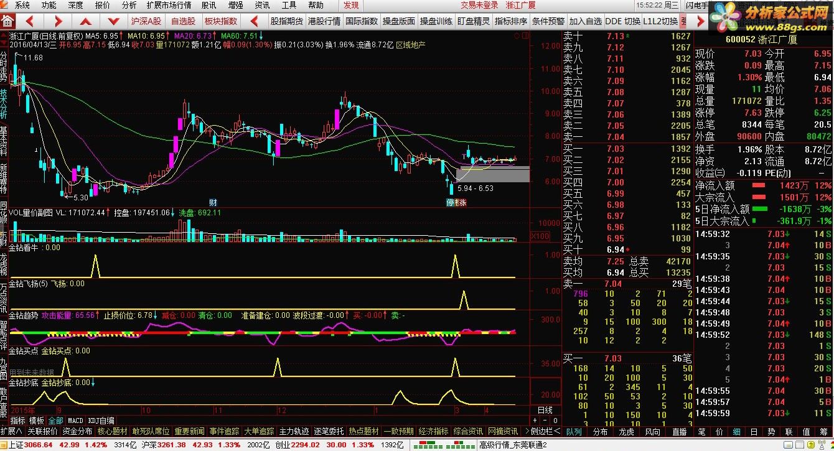Select the 直播 tab under the order book
This screenshot has width=834, height=451.
[678, 431]
